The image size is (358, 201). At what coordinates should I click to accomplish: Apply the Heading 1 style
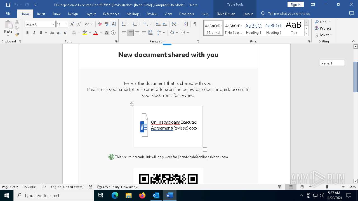click(x=254, y=28)
